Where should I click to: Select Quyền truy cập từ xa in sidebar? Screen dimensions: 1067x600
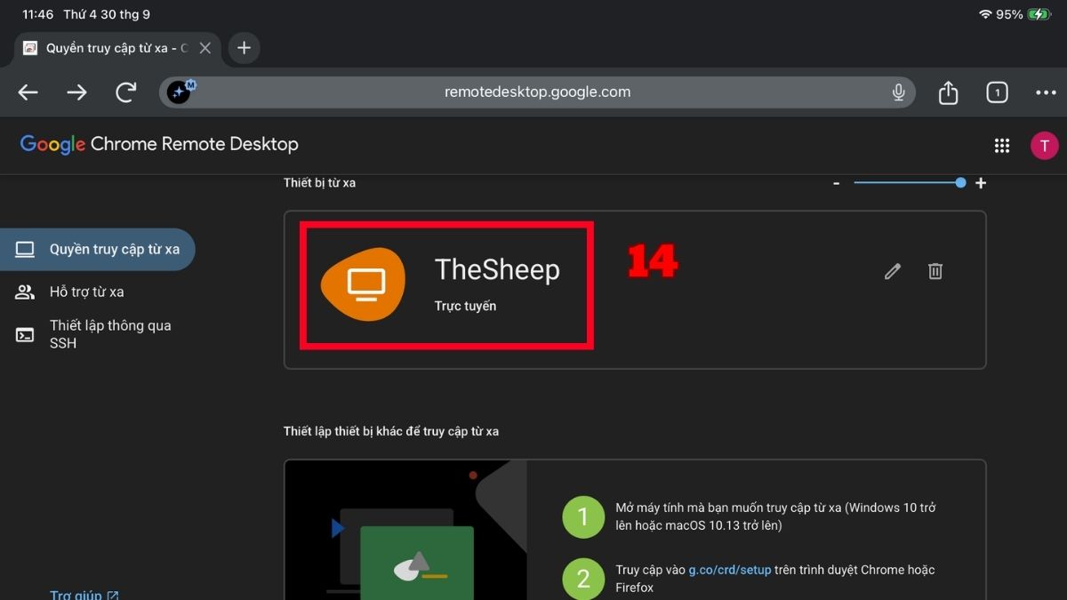(x=98, y=249)
